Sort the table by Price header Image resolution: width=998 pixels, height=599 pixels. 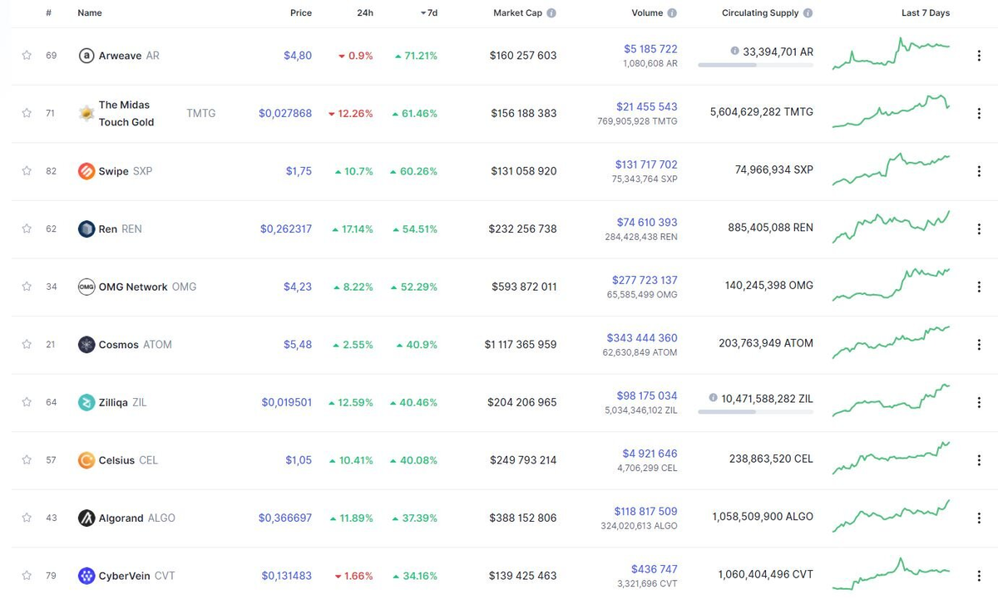click(301, 13)
